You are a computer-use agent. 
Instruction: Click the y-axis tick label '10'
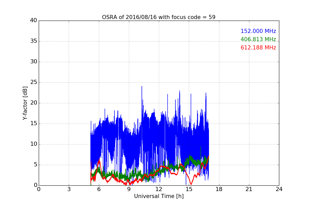(x=34, y=144)
